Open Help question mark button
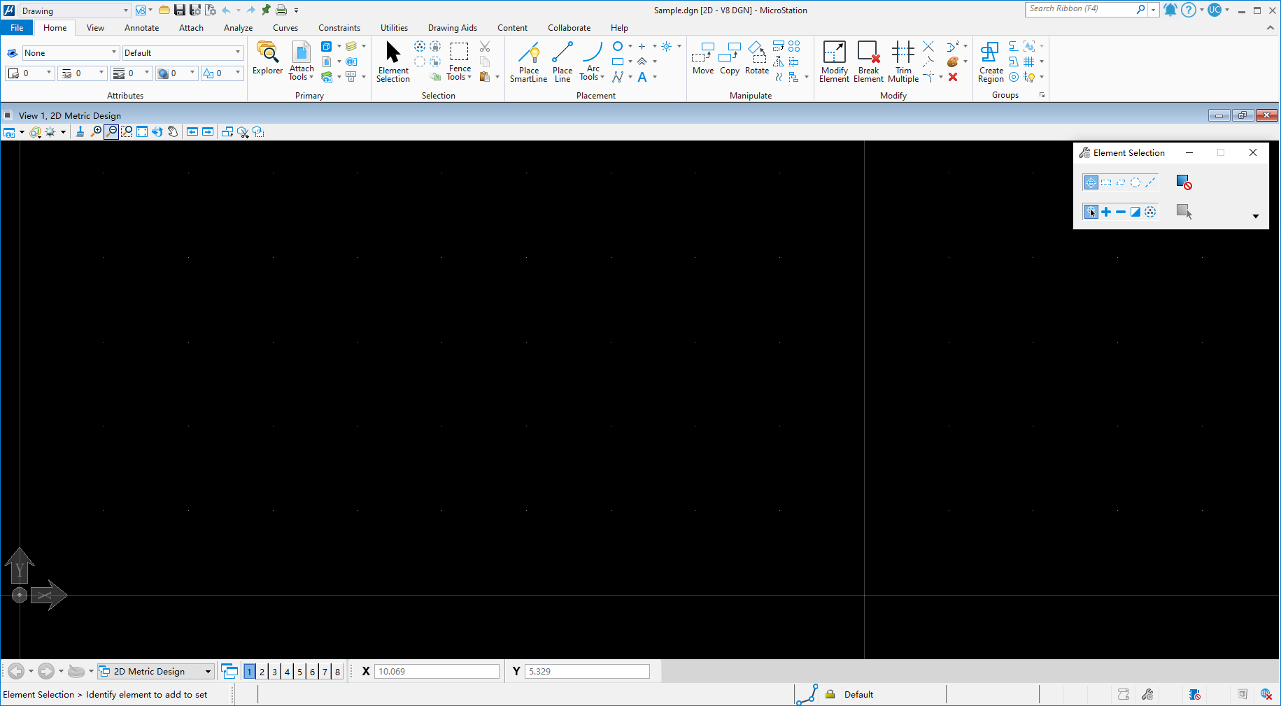This screenshot has height=706, width=1281. pos(1189,10)
